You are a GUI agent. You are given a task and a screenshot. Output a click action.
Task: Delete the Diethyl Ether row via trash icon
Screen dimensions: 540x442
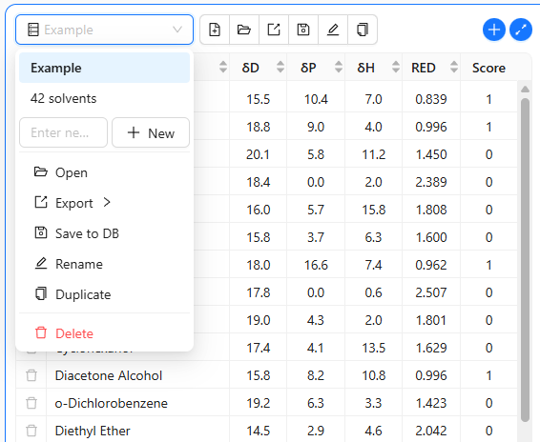(31, 431)
